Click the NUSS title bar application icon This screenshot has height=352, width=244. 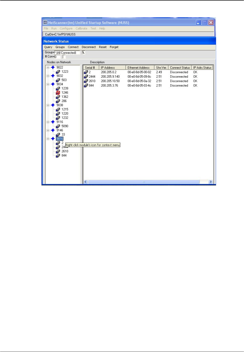point(45,23)
